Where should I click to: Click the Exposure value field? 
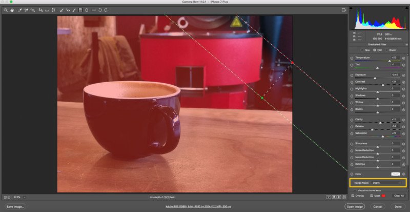pos(395,74)
